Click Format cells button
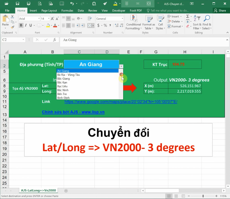The width and height of the screenshot is (230, 199). tap(175, 26)
